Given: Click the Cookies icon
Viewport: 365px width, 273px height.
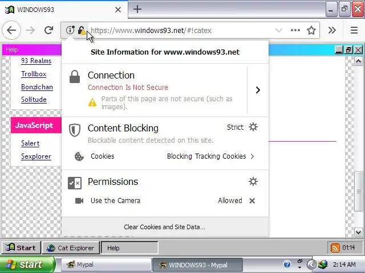Looking at the screenshot, I should click(x=79, y=156).
